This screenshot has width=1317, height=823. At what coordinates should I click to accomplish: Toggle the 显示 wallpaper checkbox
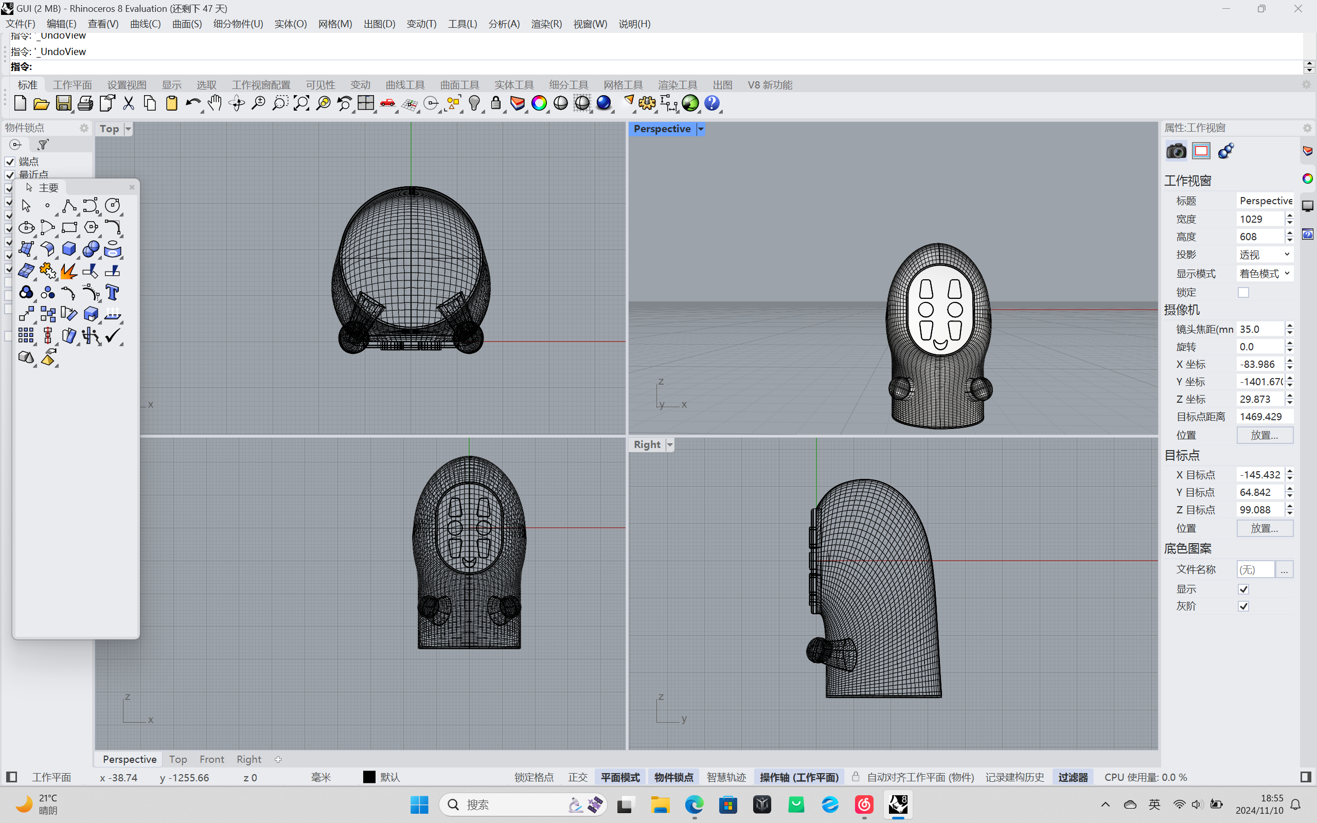click(1243, 589)
